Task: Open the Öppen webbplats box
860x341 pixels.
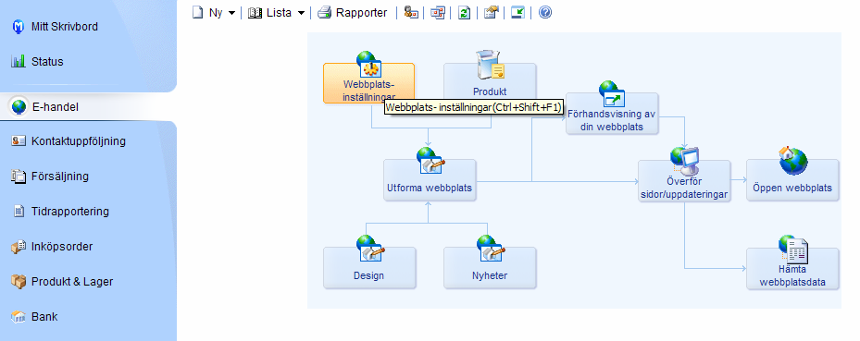Action: pos(792,180)
